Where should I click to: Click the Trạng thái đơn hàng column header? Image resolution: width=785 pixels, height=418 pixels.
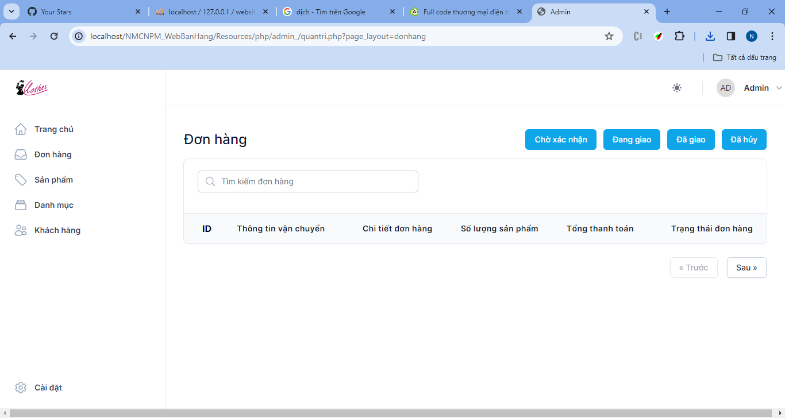pyautogui.click(x=712, y=229)
